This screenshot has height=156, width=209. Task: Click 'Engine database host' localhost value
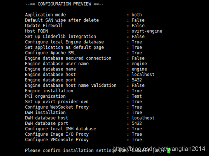pos(143,74)
